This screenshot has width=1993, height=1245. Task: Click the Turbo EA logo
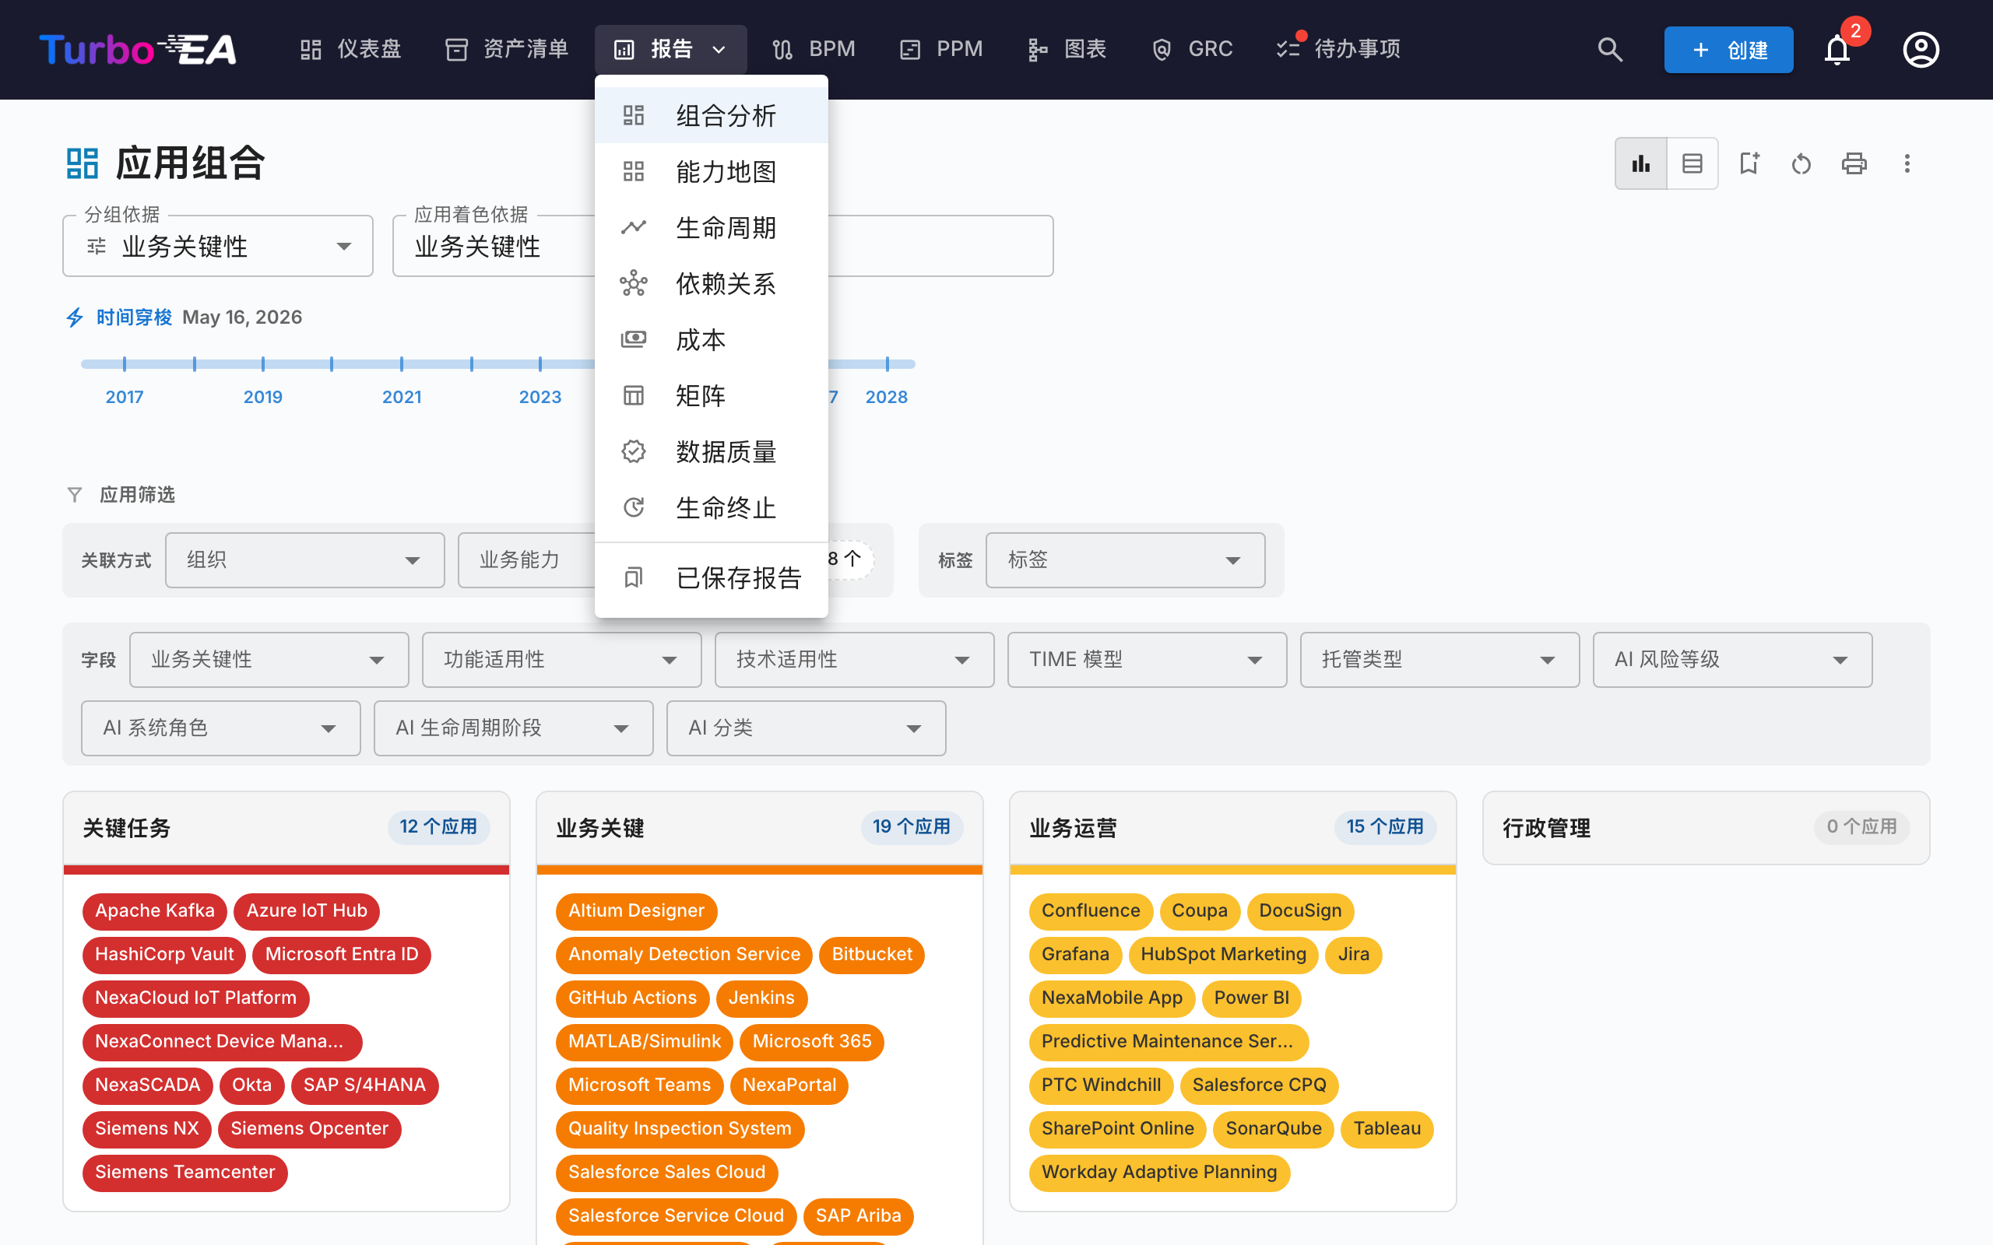tap(138, 49)
